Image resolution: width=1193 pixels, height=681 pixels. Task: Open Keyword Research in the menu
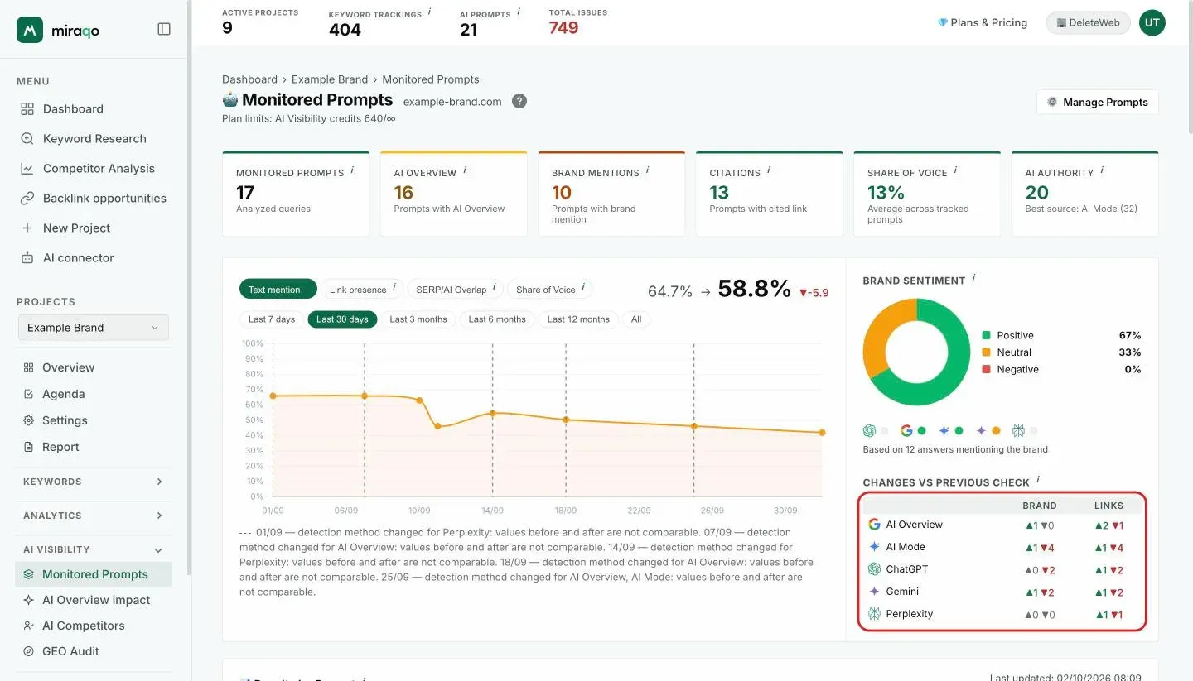[94, 139]
